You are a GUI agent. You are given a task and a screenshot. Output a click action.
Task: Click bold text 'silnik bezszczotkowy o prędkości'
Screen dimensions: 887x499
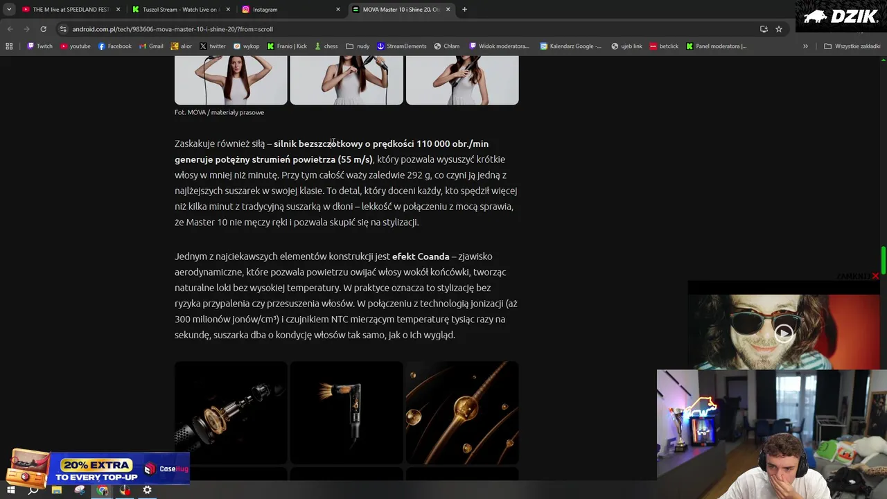pos(344,143)
